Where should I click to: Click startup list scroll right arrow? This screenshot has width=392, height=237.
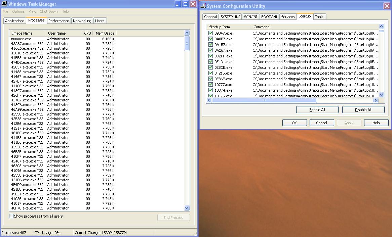(376, 100)
